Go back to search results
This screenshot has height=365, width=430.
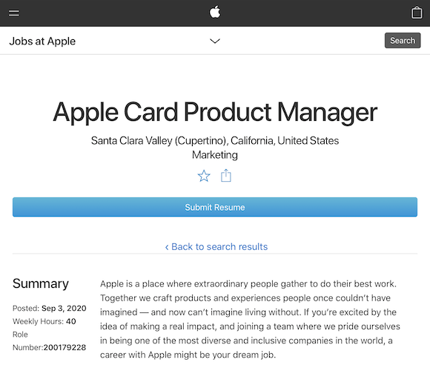tap(216, 247)
